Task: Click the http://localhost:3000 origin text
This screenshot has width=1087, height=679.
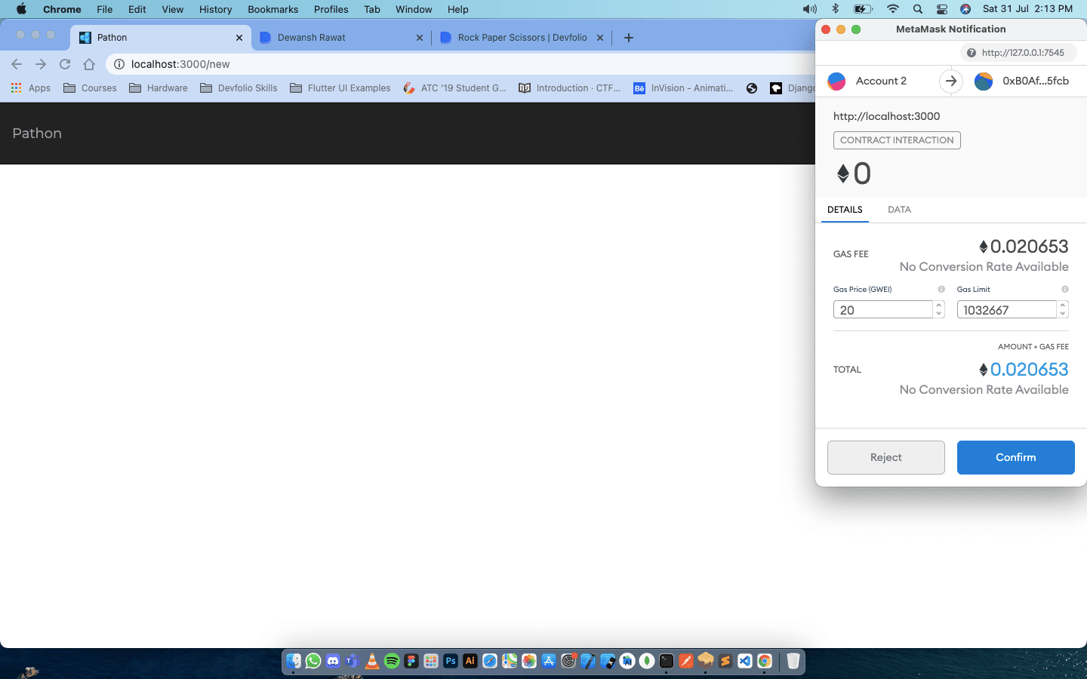Action: [887, 116]
